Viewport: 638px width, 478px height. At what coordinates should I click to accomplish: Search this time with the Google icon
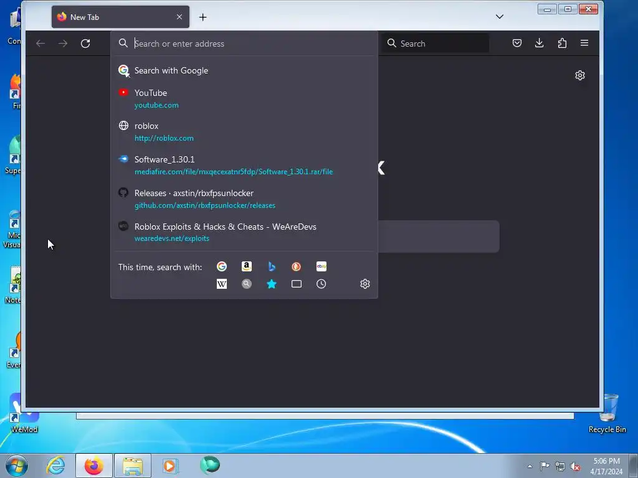(222, 266)
